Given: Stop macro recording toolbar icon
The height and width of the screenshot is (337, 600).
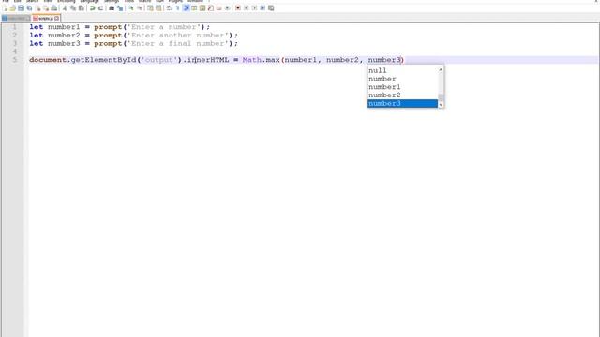Looking at the screenshot, I should point(246,8).
